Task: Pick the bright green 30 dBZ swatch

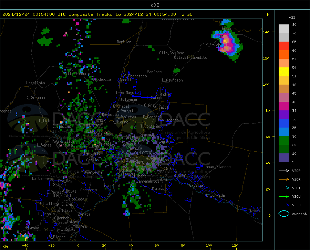Action: pos(284,141)
